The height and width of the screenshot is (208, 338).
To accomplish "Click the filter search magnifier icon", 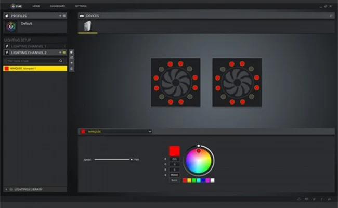I will click(61, 61).
